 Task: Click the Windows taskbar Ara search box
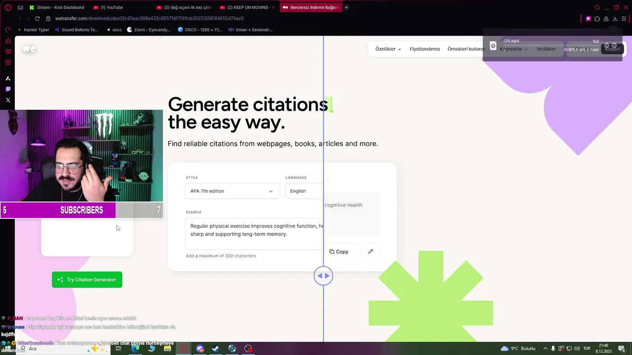click(x=63, y=349)
